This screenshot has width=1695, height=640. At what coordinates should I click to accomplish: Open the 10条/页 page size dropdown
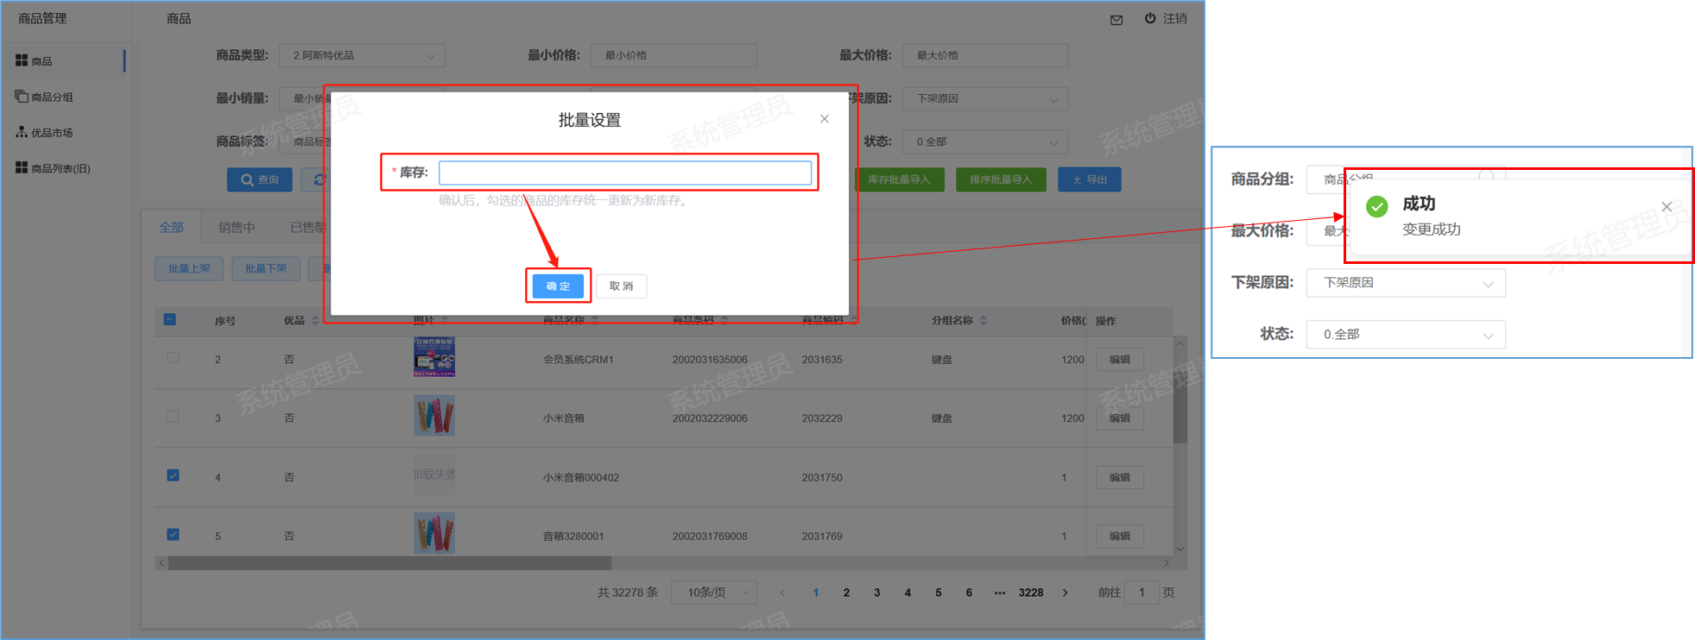(714, 593)
